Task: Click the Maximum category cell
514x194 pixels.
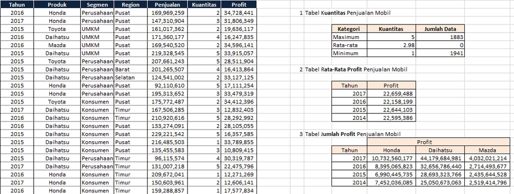Action: tap(349, 37)
